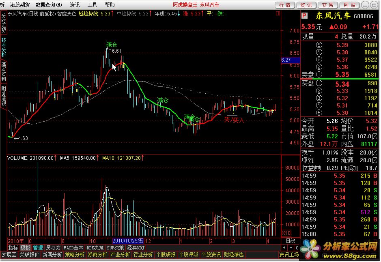Click the 管理 tab below the chart
The width and height of the screenshot is (381, 262).
point(38,248)
